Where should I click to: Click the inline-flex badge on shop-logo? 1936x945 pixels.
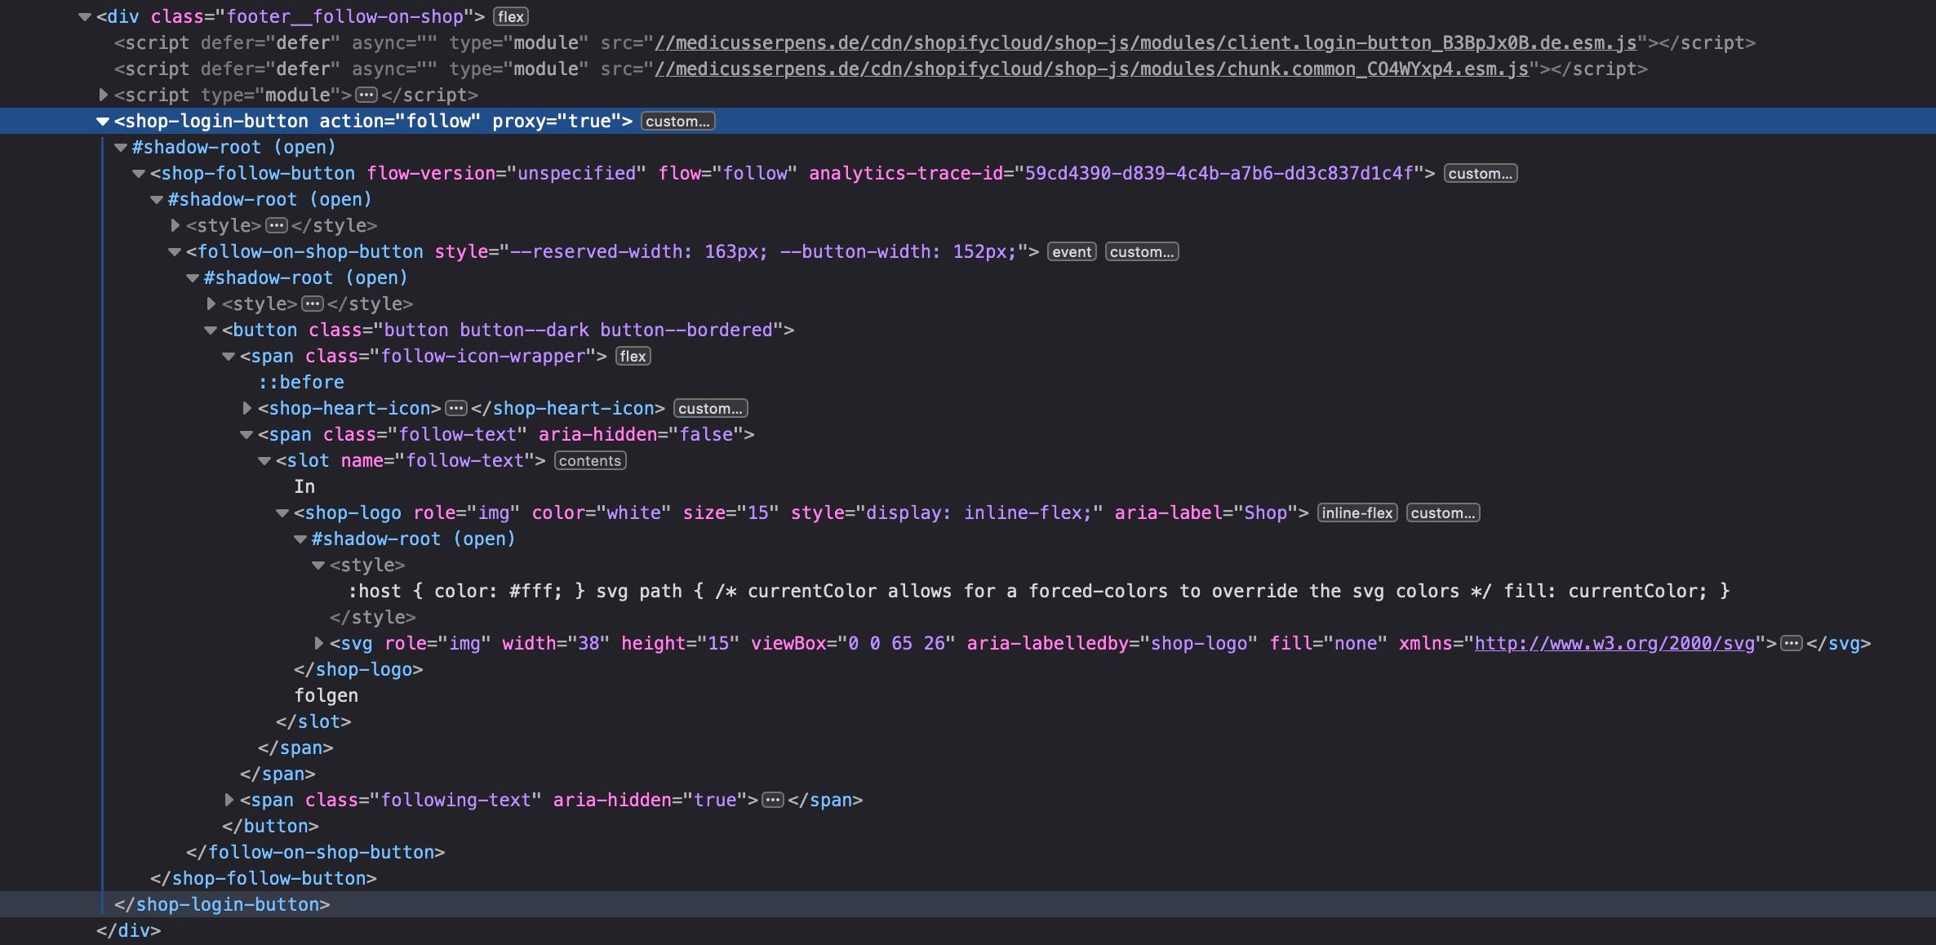tap(1357, 512)
